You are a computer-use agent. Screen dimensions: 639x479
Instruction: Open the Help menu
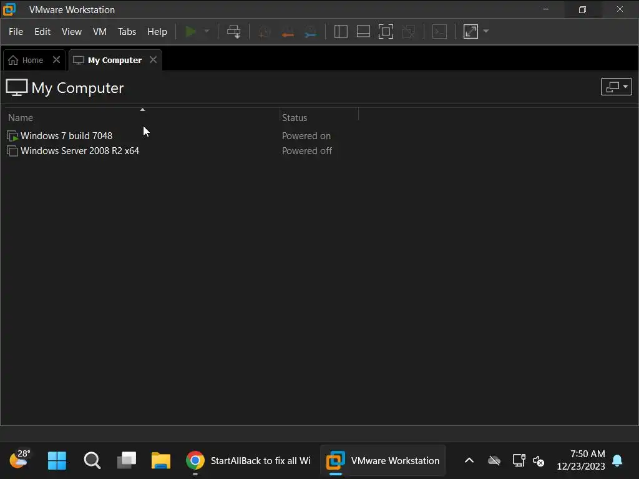click(157, 31)
